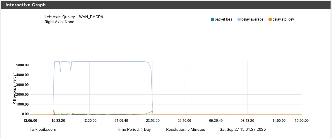Viewport: 332px width, 138px height.
Task: Click the 'Time Period: 1 Day' text
Action: click(x=134, y=129)
